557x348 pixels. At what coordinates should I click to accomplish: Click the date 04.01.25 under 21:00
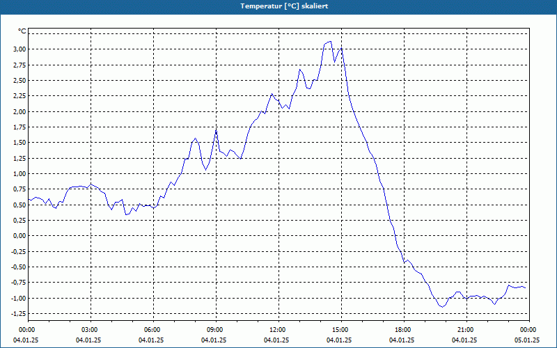coord(464,340)
